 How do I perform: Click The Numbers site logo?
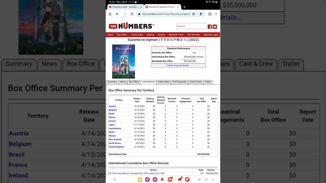tap(131, 26)
